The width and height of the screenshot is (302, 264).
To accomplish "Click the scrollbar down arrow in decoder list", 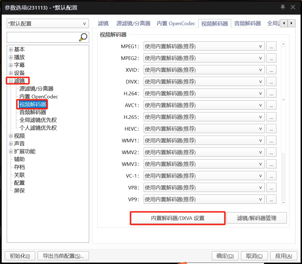I will tap(283, 203).
